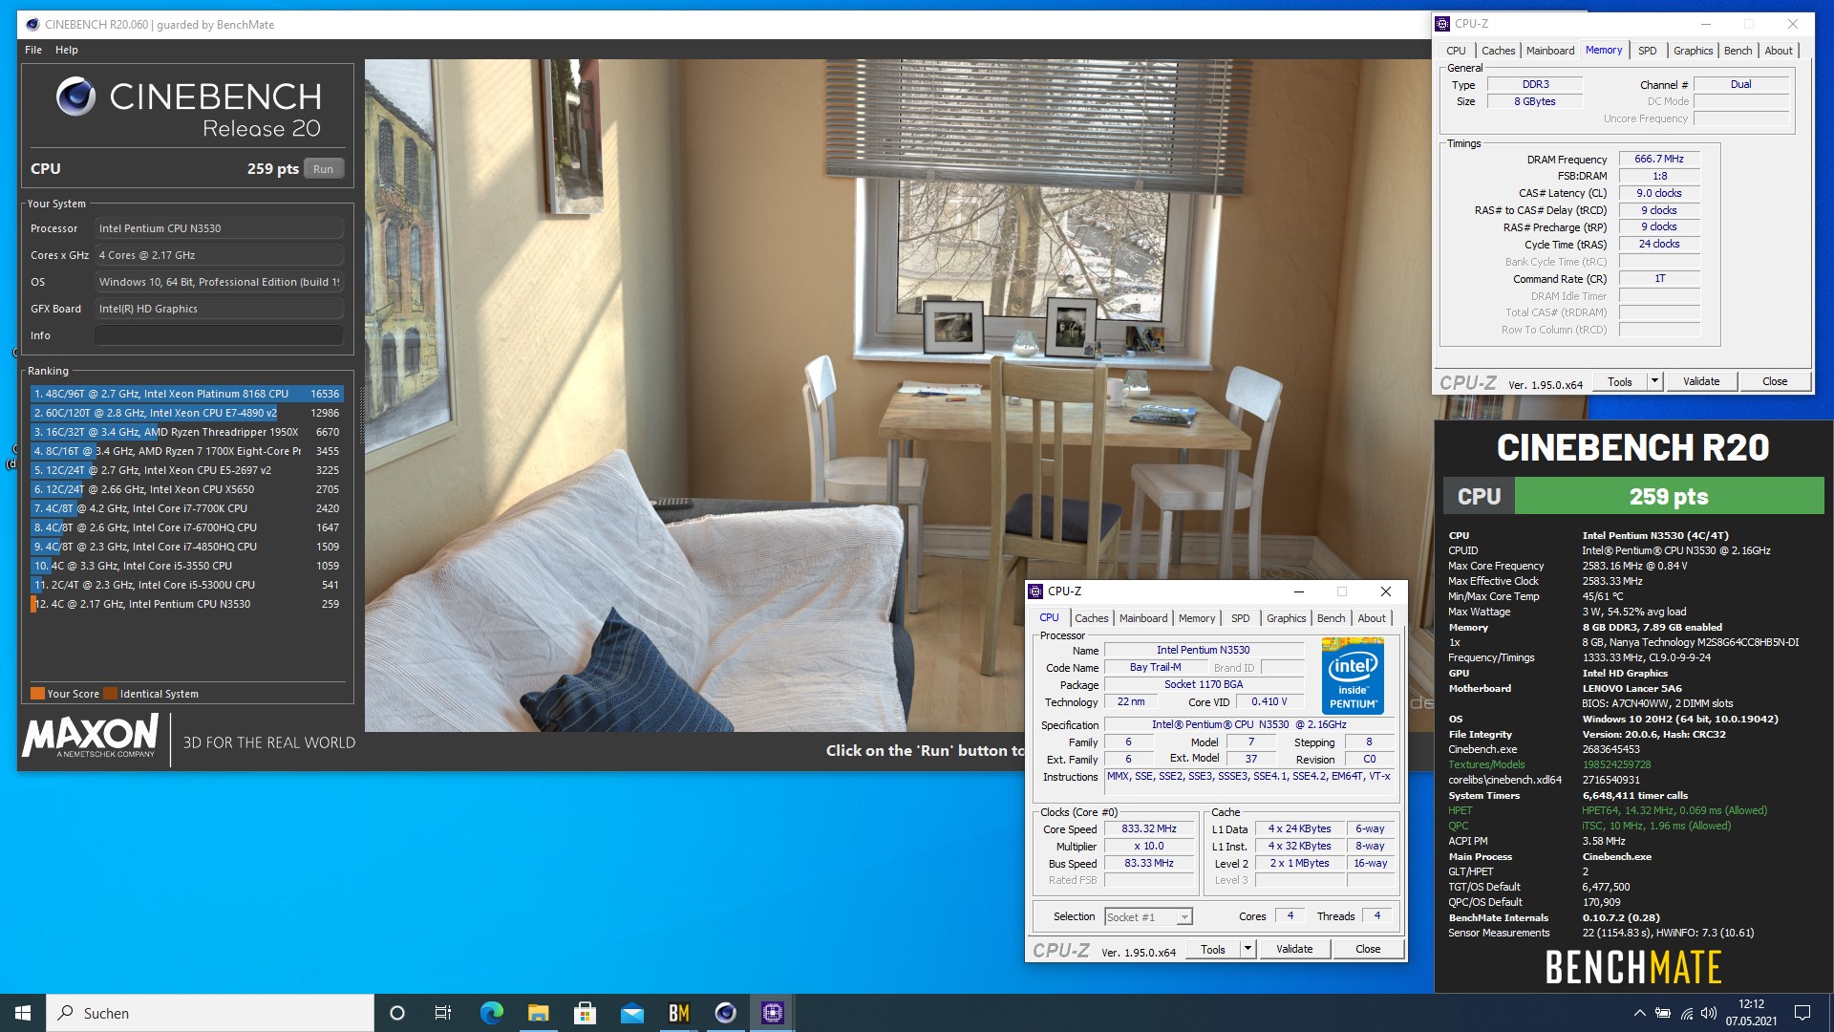Open the Help menu in Cinebench

pos(67,50)
